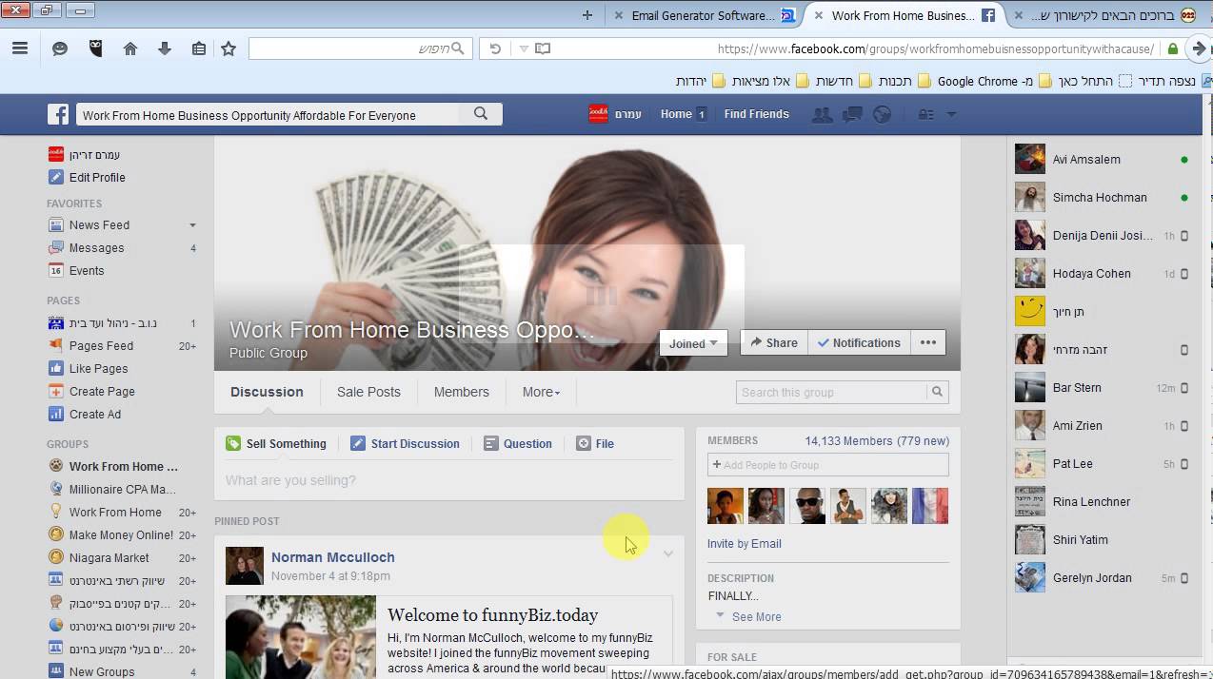Switch to Work From Home Business tab
This screenshot has width=1213, height=679.
pos(903,15)
